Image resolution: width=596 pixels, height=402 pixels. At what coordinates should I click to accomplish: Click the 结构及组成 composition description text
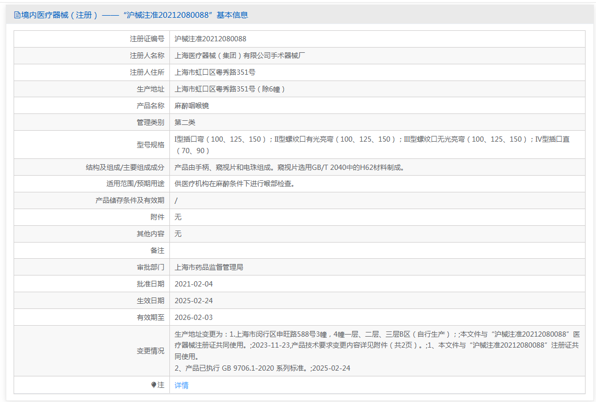click(290, 167)
